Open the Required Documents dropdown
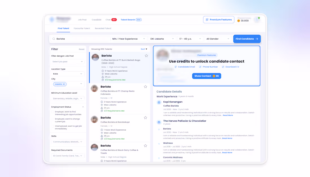The width and height of the screenshot is (310, 177). tap(68, 156)
